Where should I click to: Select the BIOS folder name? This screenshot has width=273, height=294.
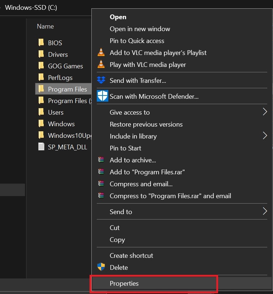55,43
